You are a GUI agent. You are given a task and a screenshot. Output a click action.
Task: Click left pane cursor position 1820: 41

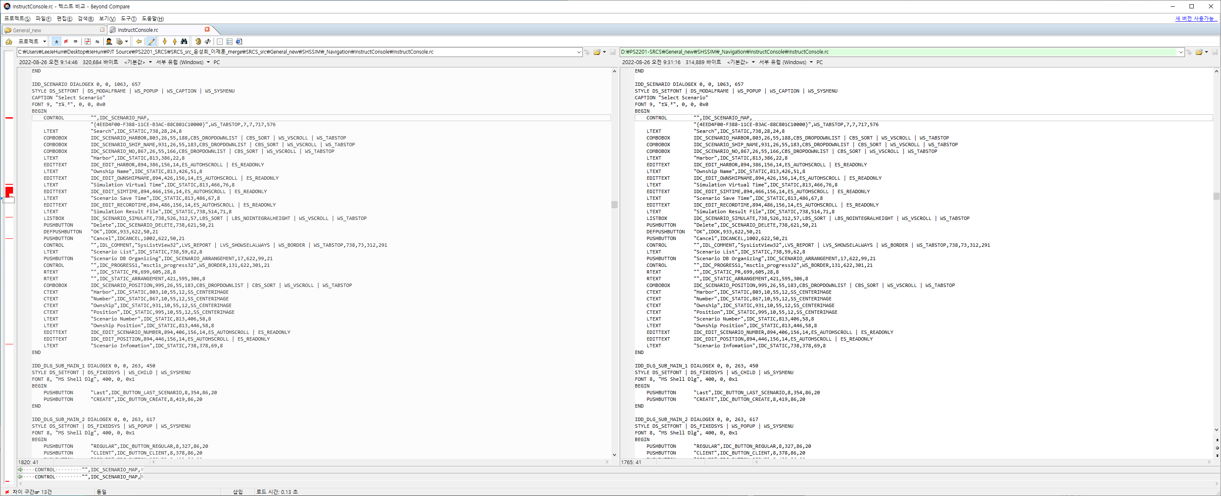click(x=28, y=462)
